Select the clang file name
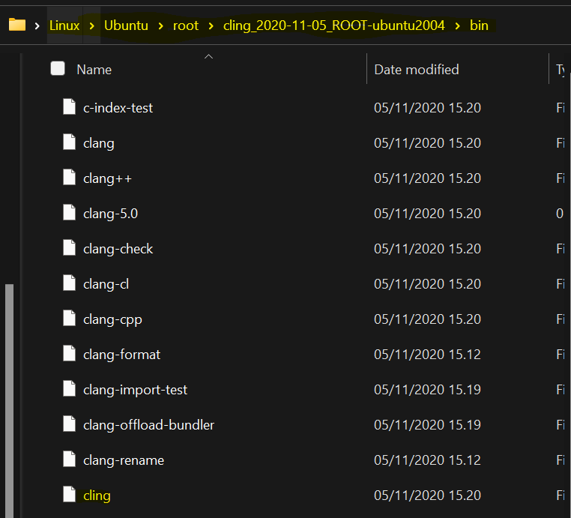Image resolution: width=571 pixels, height=518 pixels. click(x=99, y=143)
